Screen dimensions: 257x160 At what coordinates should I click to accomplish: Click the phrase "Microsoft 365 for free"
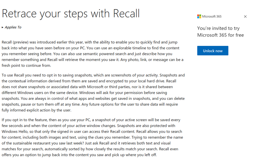pyautogui.click(x=220, y=35)
